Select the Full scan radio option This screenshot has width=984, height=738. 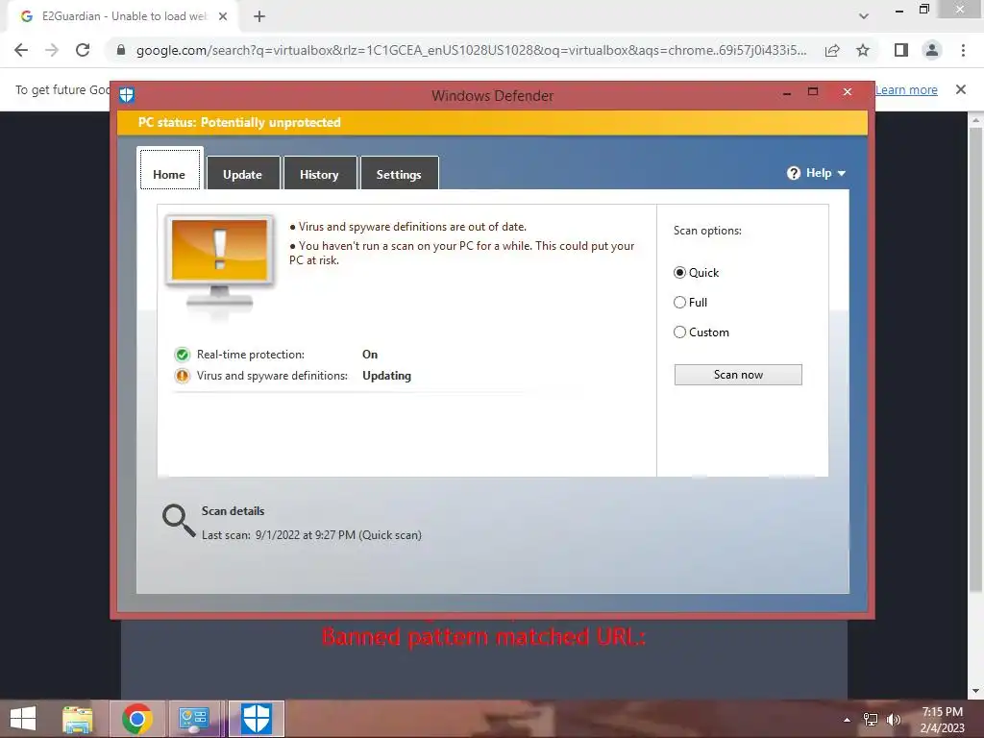coord(679,303)
